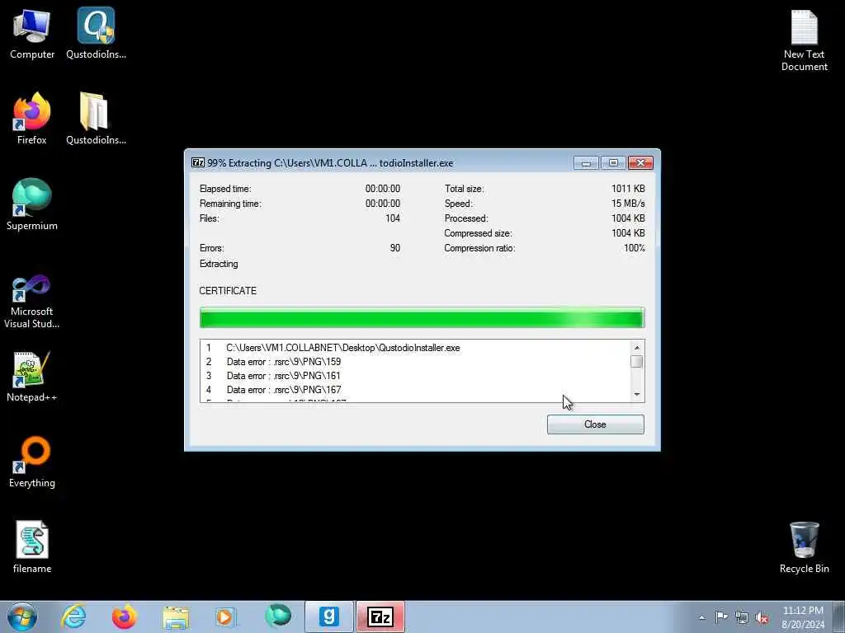This screenshot has height=633, width=845.
Task: Open the network tray icon
Action: tap(742, 617)
